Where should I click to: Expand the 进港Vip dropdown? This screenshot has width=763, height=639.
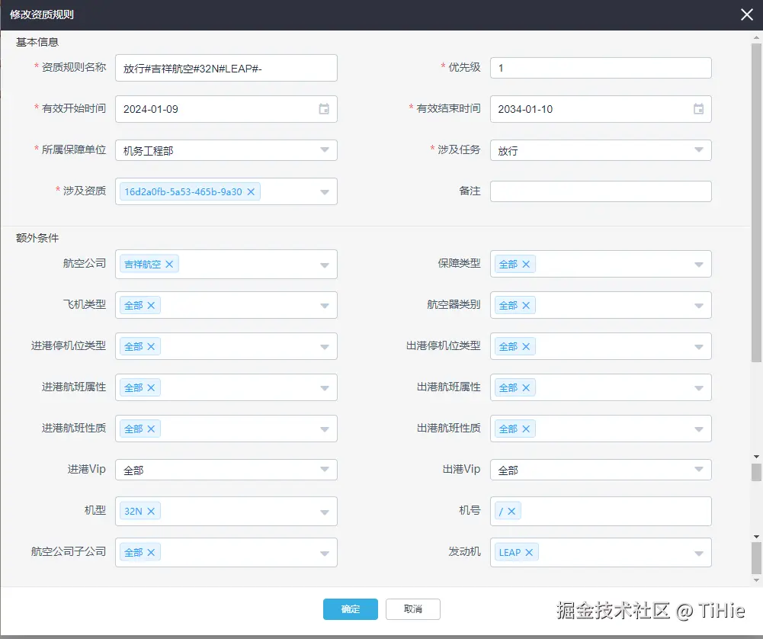click(325, 469)
